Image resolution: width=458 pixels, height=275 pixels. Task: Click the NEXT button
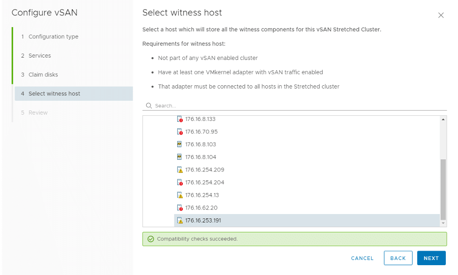(x=431, y=258)
